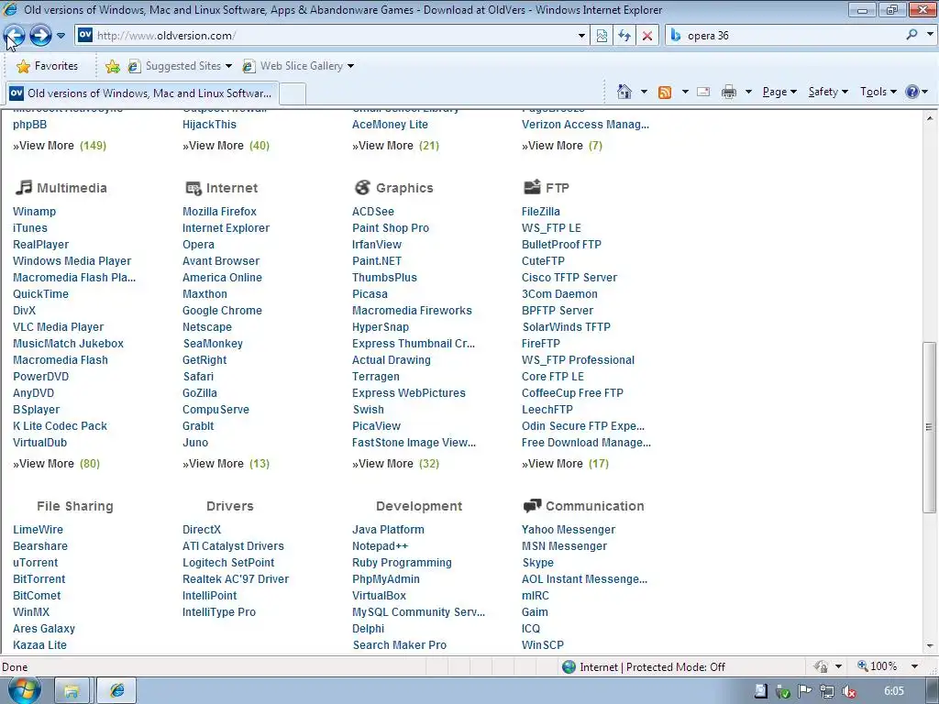Open the Opera link under Internet
939x704 pixels.
coord(198,244)
